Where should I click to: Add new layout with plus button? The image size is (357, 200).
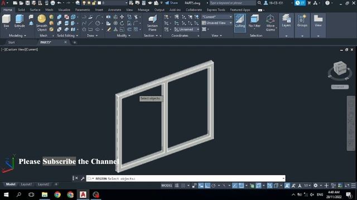coord(56,184)
